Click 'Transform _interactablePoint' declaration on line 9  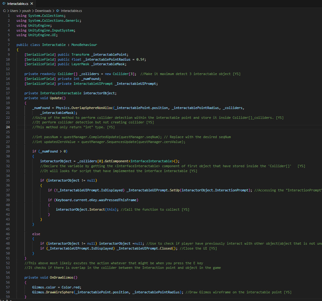click(x=100, y=55)
